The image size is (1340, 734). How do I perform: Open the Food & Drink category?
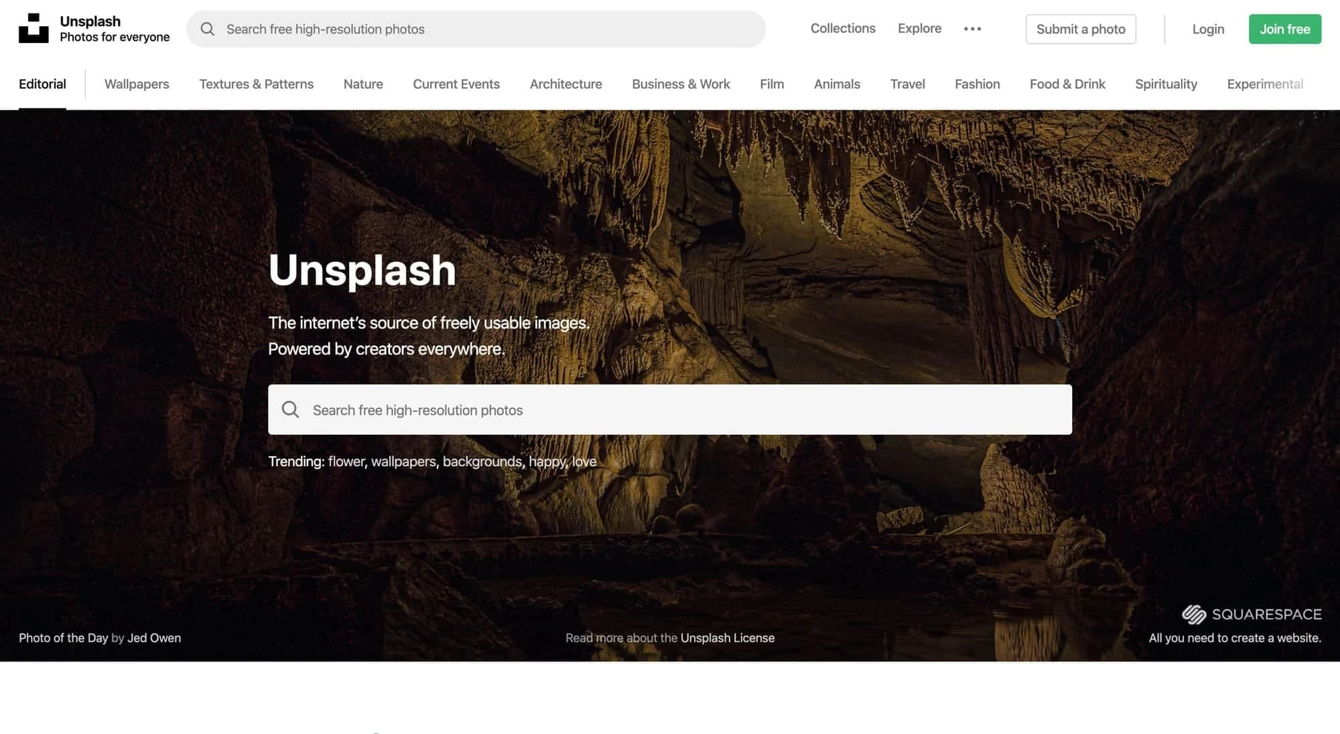click(x=1067, y=84)
